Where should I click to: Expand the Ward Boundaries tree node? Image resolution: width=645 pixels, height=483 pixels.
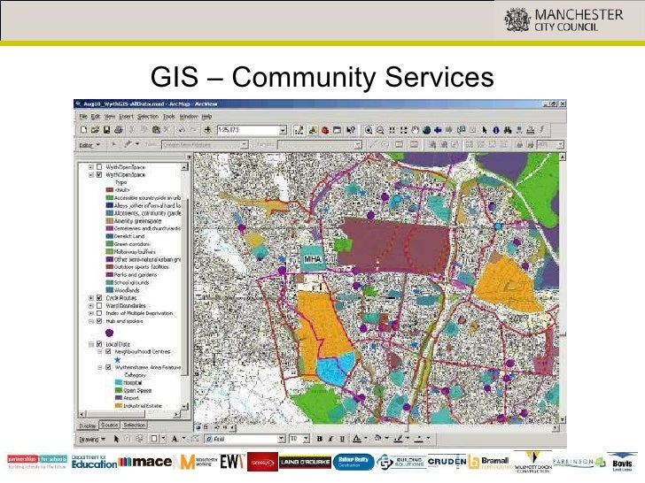pyautogui.click(x=91, y=305)
